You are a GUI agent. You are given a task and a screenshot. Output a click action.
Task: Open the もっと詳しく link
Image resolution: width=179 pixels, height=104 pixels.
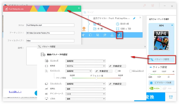(x=15, y=91)
